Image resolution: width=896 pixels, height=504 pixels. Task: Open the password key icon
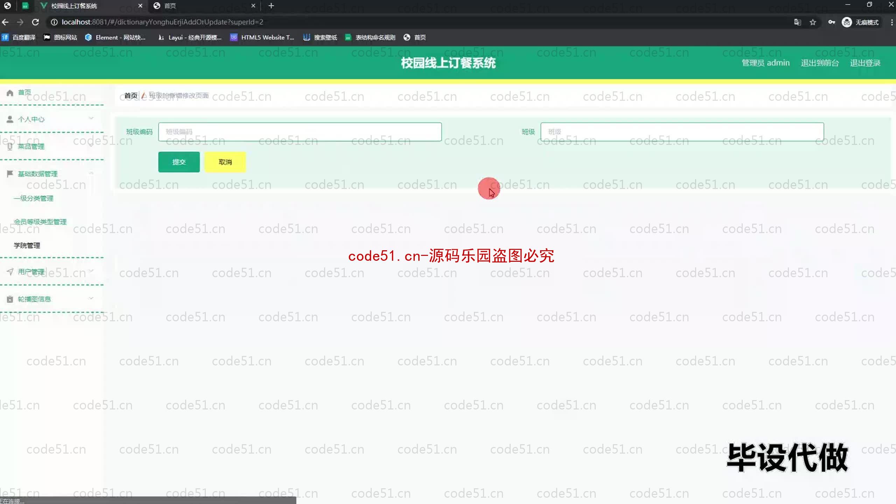(832, 22)
